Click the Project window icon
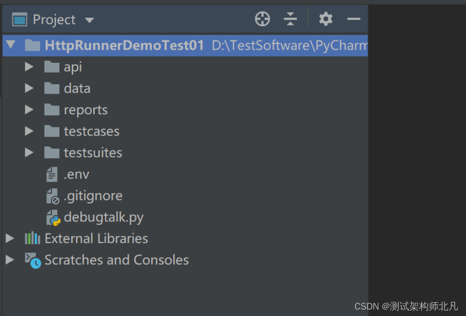 coord(20,20)
